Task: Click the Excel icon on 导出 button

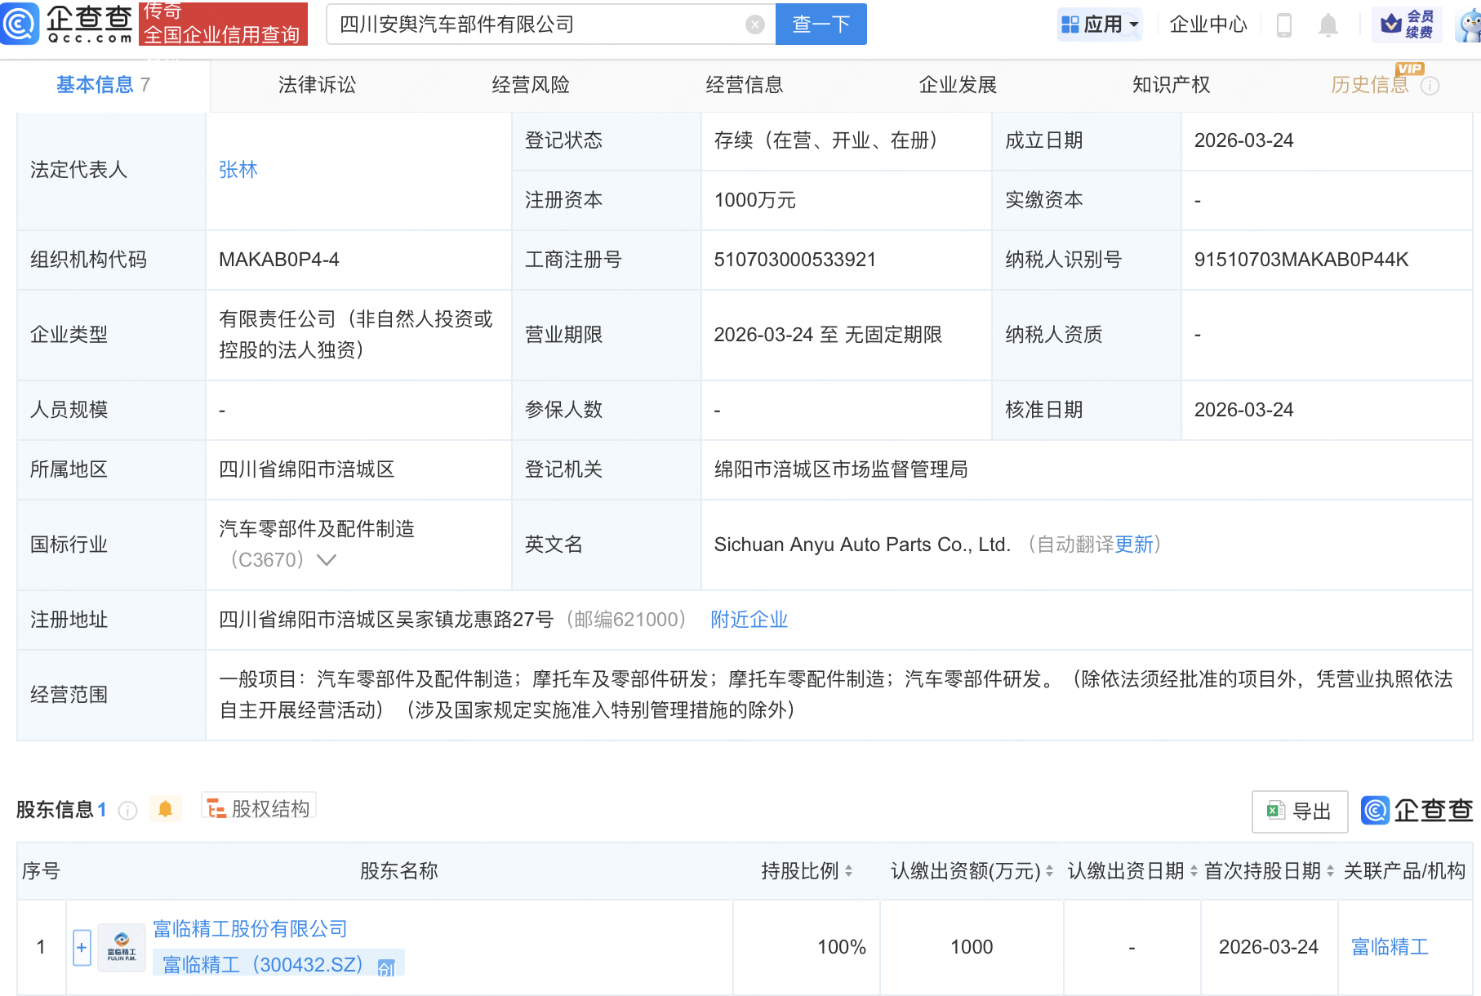Action: point(1275,811)
